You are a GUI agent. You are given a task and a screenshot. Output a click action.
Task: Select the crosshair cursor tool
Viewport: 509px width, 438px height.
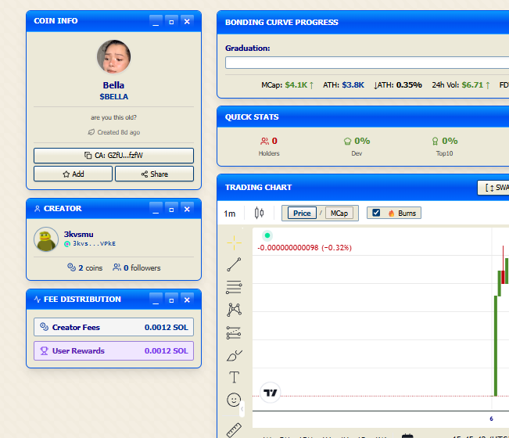pos(234,242)
